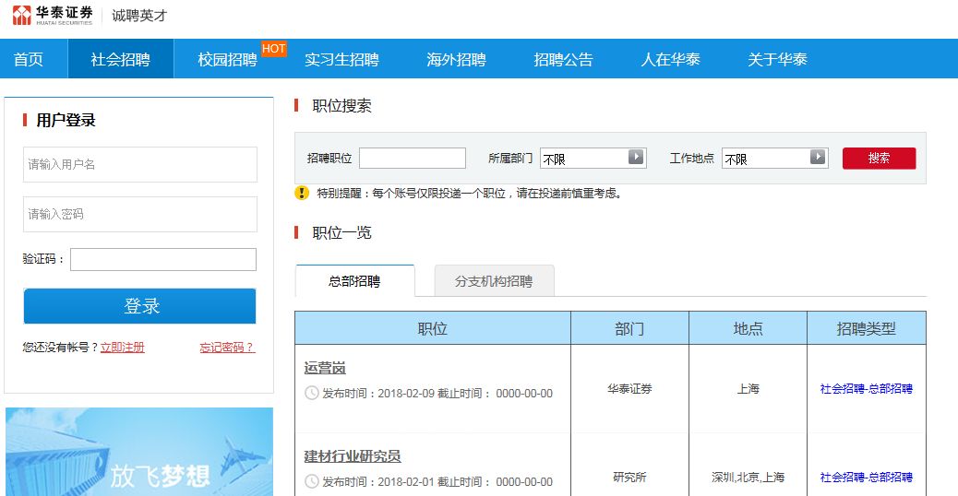Click the 华泰证券 department cell

[x=630, y=389]
